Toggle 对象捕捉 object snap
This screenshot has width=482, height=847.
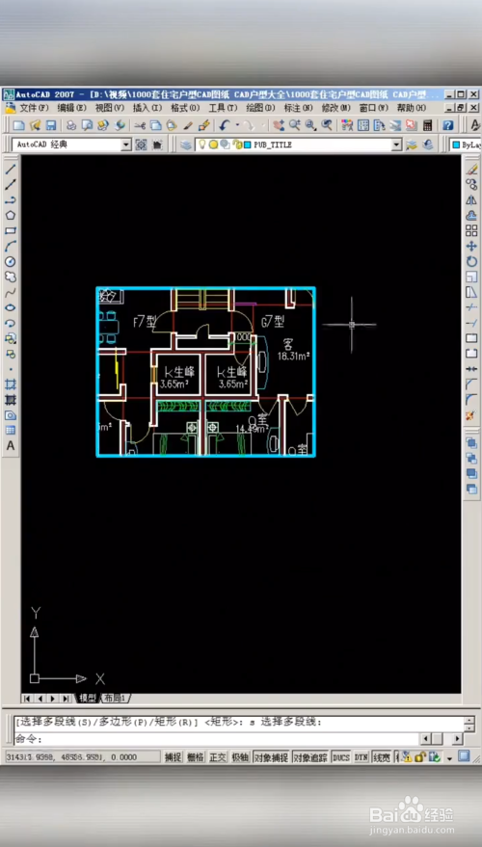[x=271, y=757]
